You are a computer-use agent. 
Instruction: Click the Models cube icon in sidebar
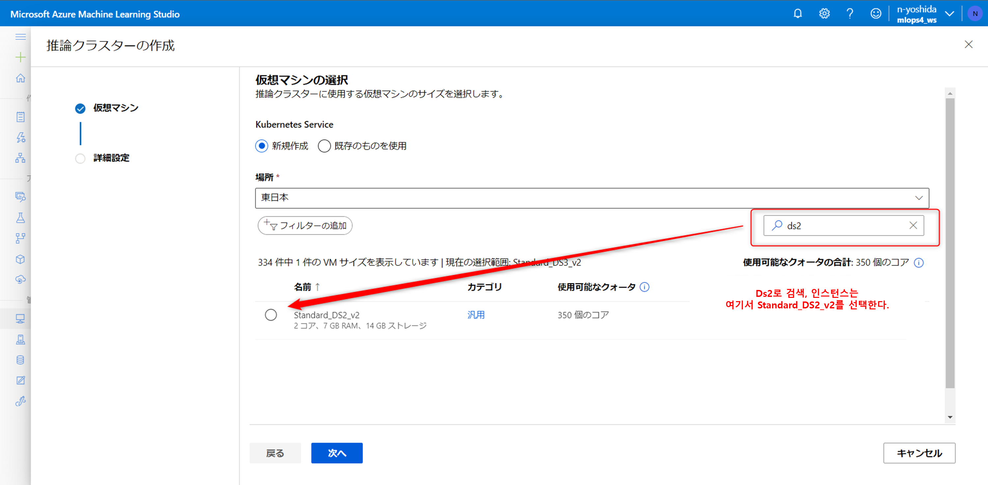coord(20,259)
